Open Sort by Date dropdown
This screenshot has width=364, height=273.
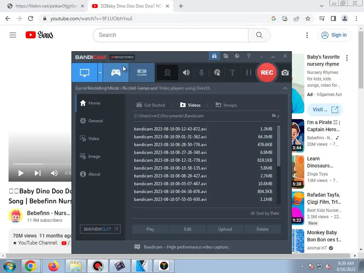[x=264, y=213]
